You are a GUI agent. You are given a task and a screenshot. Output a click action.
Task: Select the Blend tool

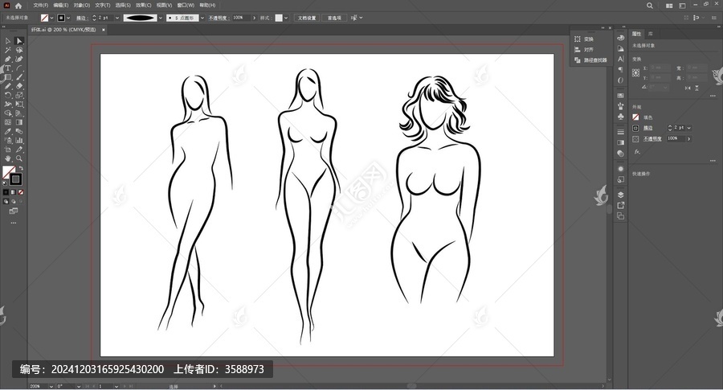pos(19,132)
